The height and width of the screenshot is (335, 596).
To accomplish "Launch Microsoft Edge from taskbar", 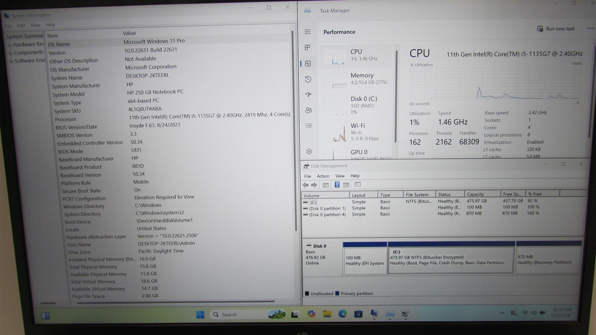I will pos(343,314).
